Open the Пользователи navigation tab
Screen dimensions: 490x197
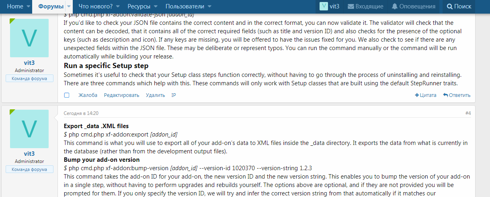click(x=185, y=6)
